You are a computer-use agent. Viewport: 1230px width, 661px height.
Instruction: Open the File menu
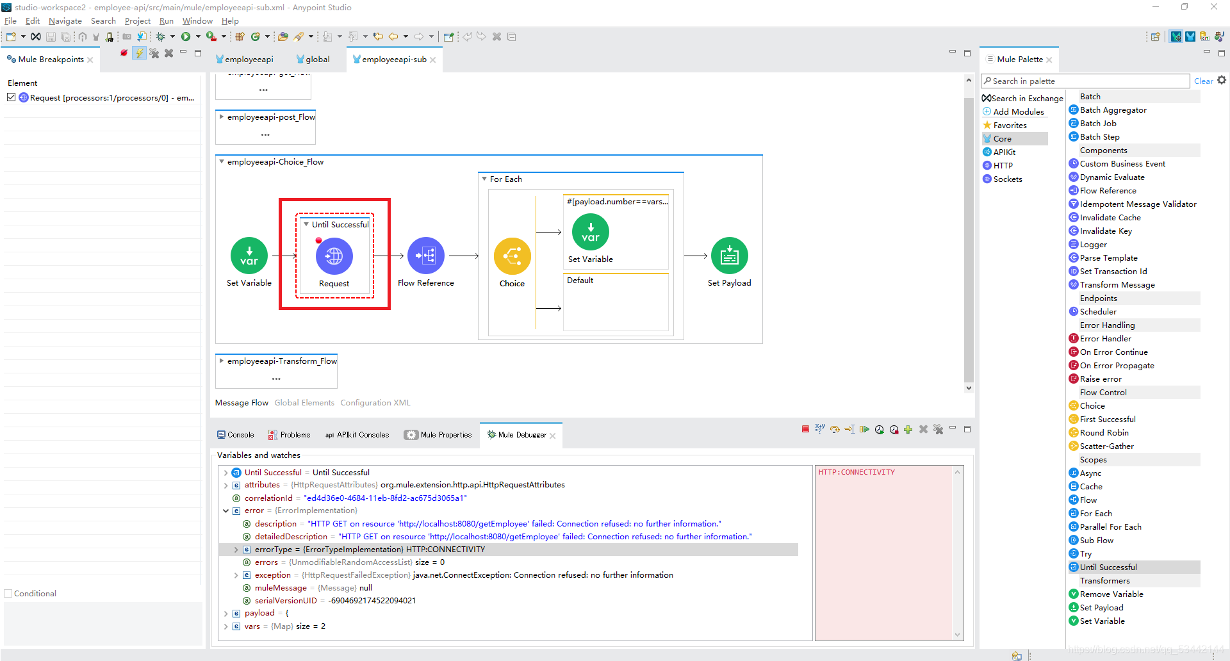point(10,21)
